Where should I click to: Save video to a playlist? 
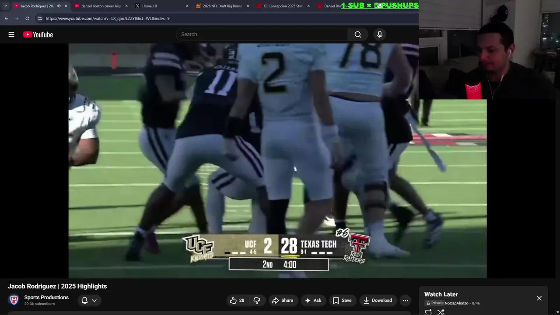[342, 301]
